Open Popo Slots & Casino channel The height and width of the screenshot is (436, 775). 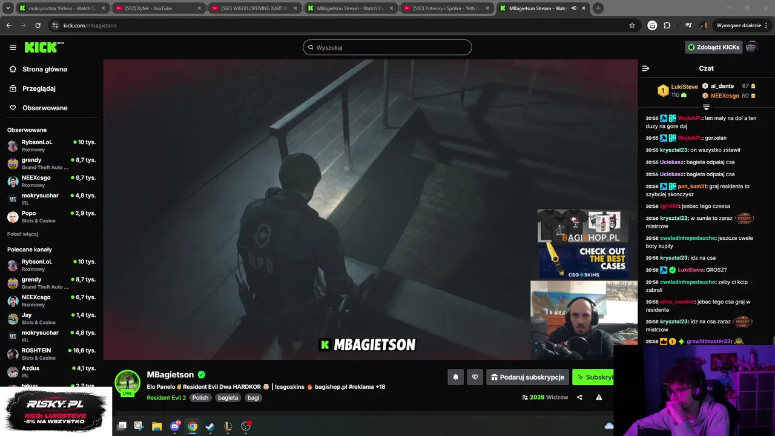51,217
